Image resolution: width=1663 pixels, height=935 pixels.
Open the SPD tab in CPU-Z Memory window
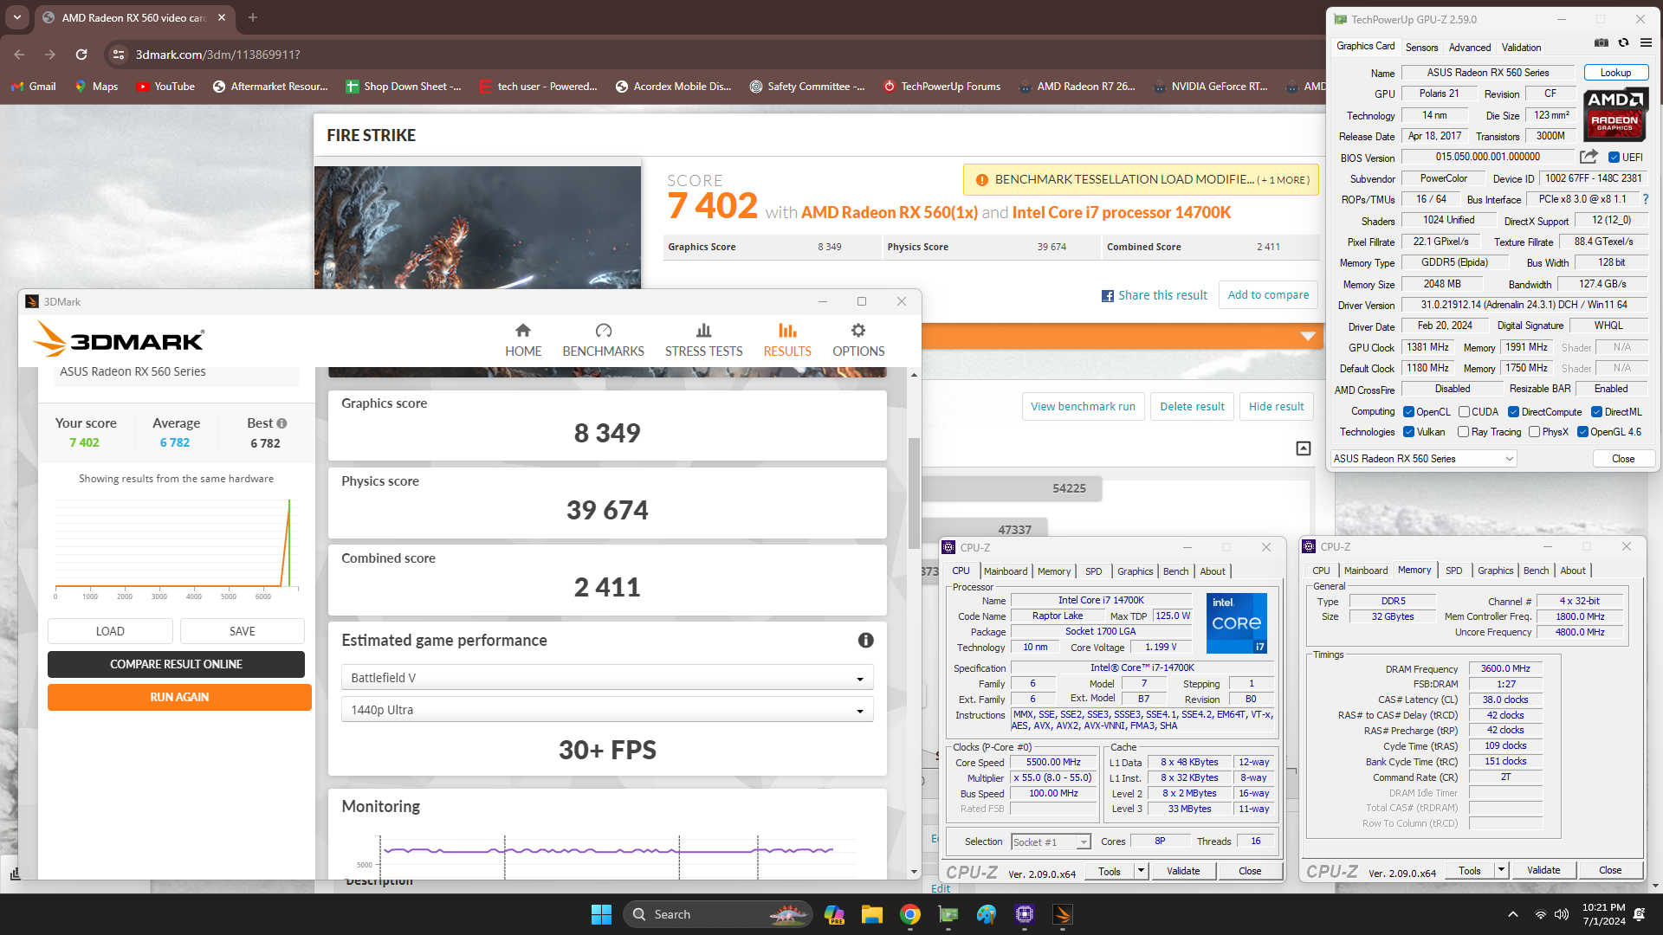(x=1454, y=571)
